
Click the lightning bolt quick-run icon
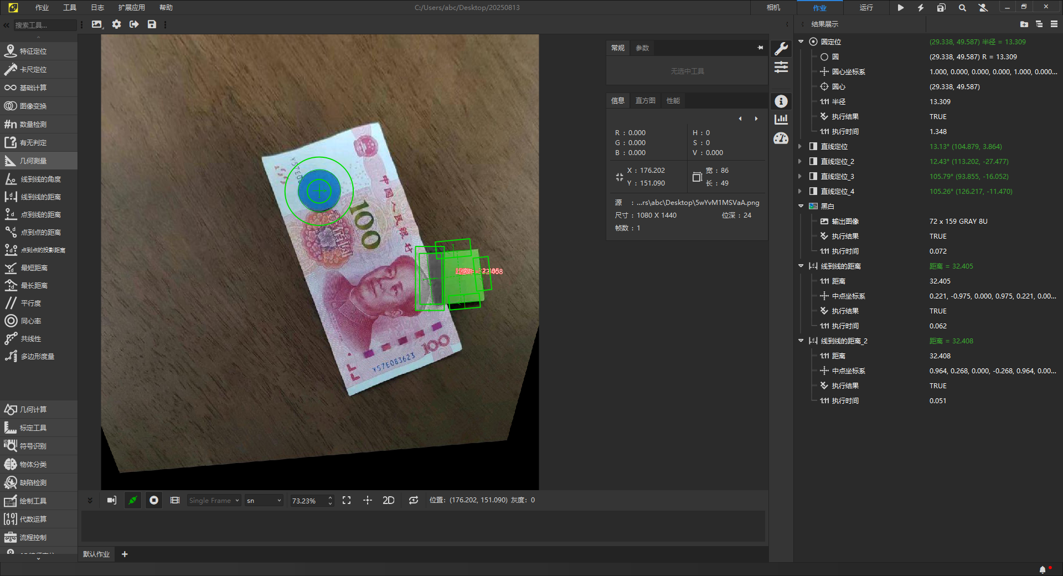click(x=921, y=8)
